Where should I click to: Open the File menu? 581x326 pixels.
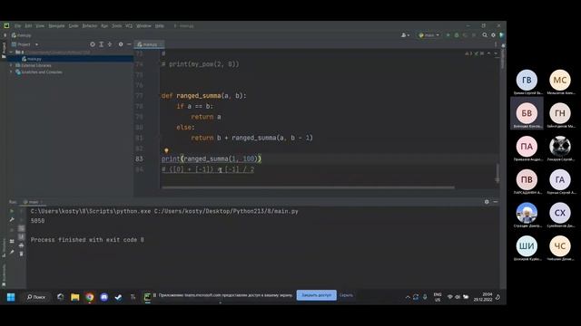click(x=17, y=26)
